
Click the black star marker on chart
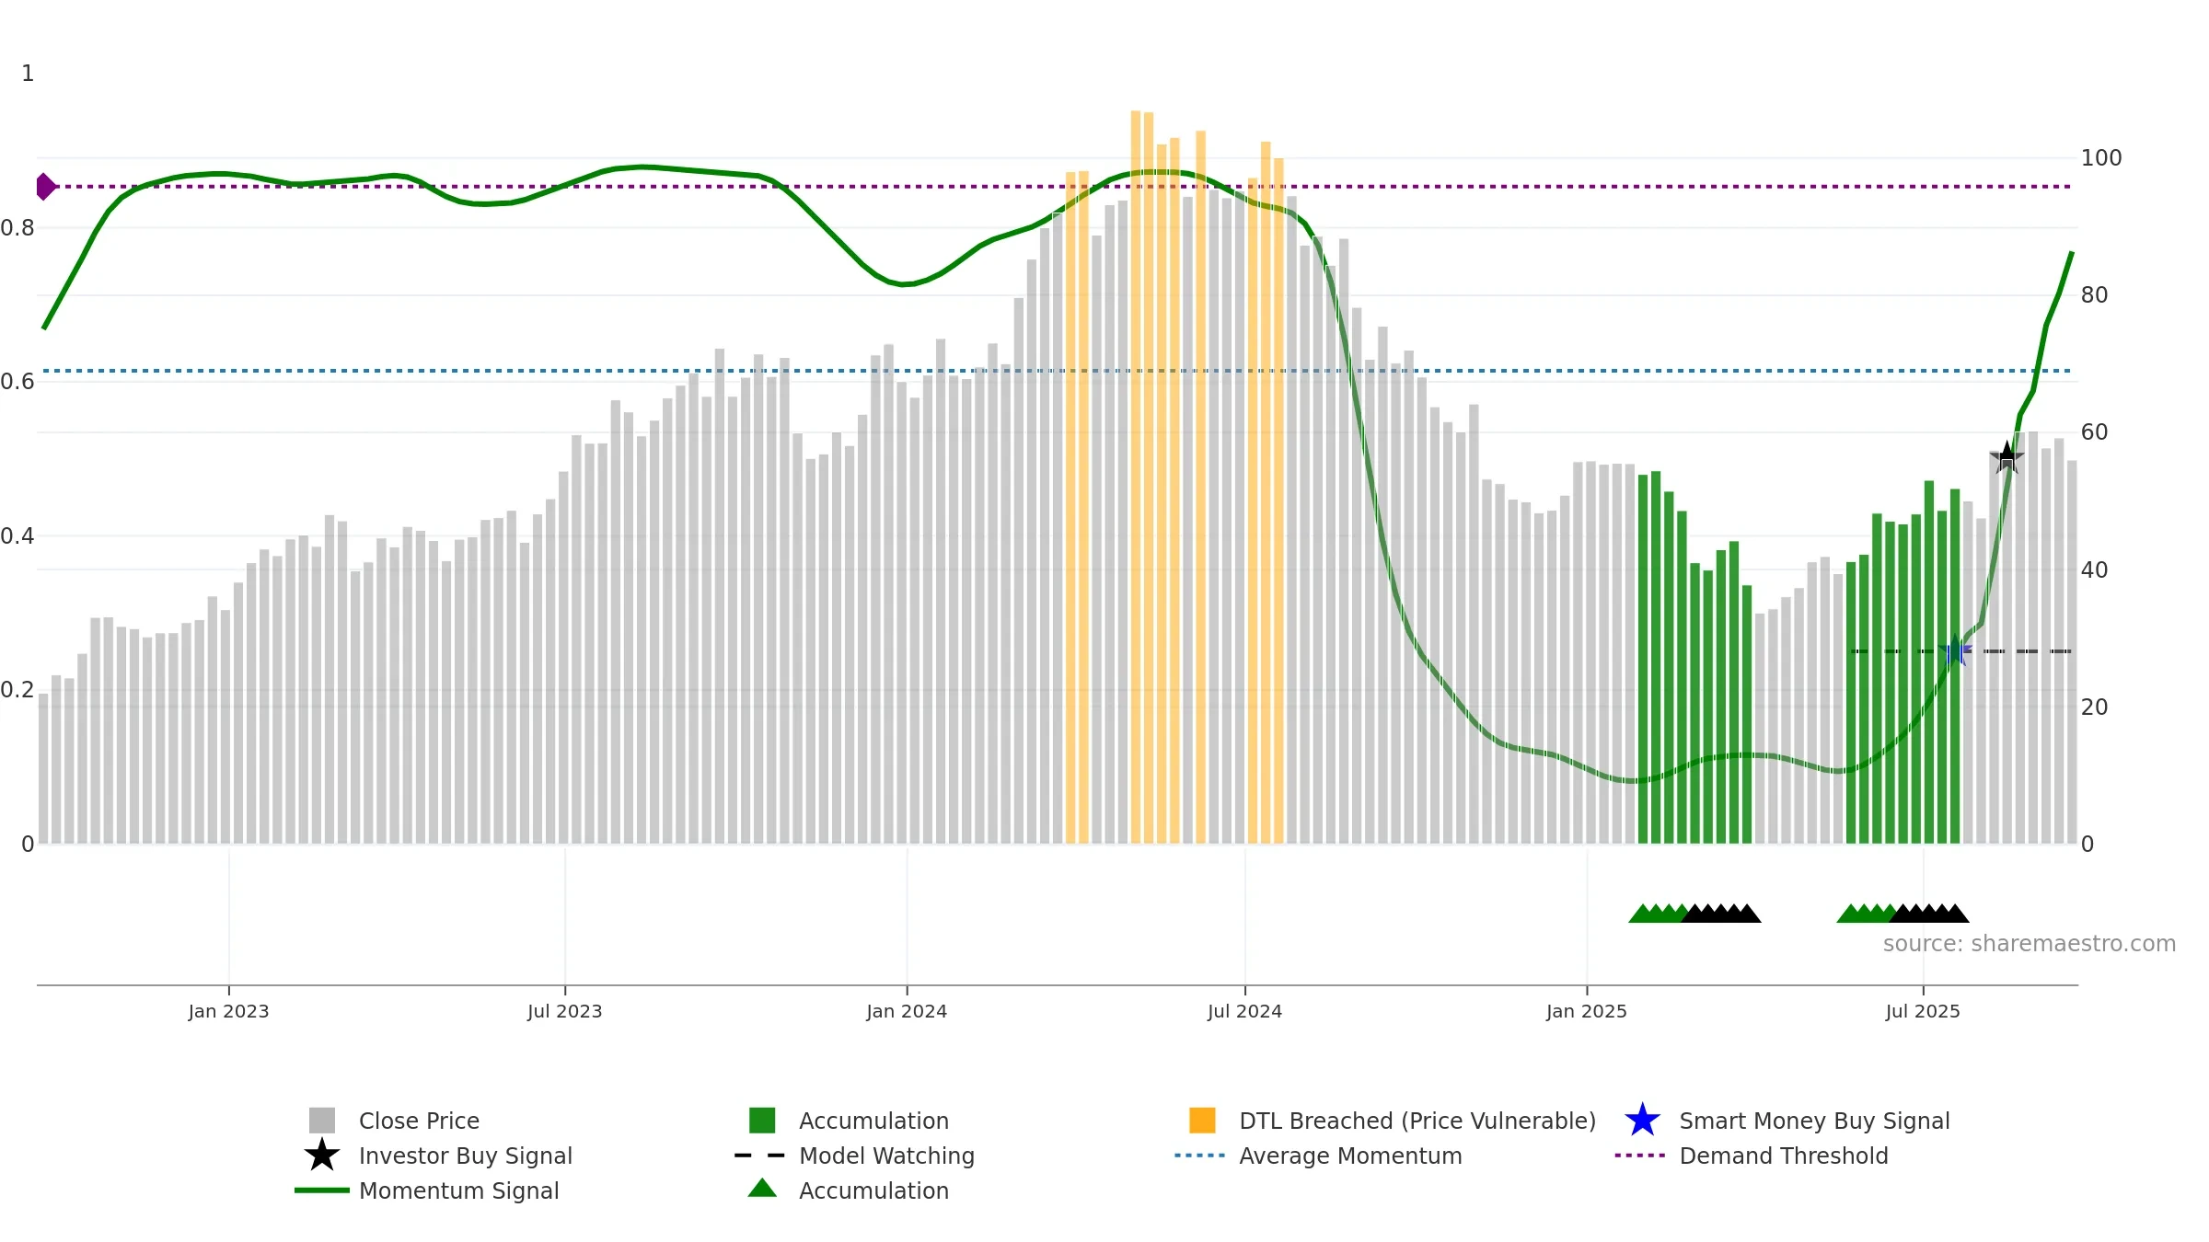(x=2007, y=457)
